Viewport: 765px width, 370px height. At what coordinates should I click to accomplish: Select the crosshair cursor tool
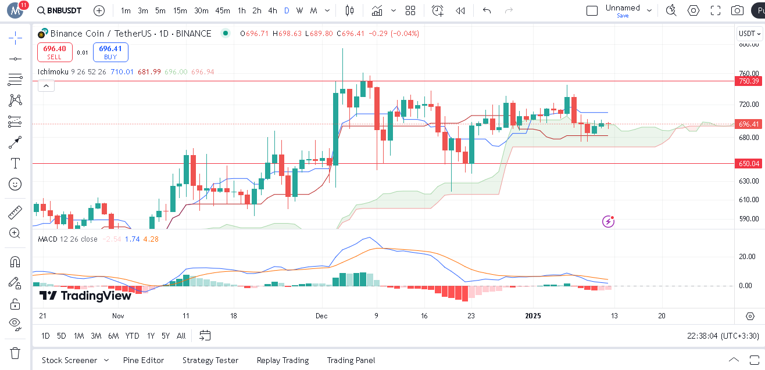pyautogui.click(x=15, y=38)
